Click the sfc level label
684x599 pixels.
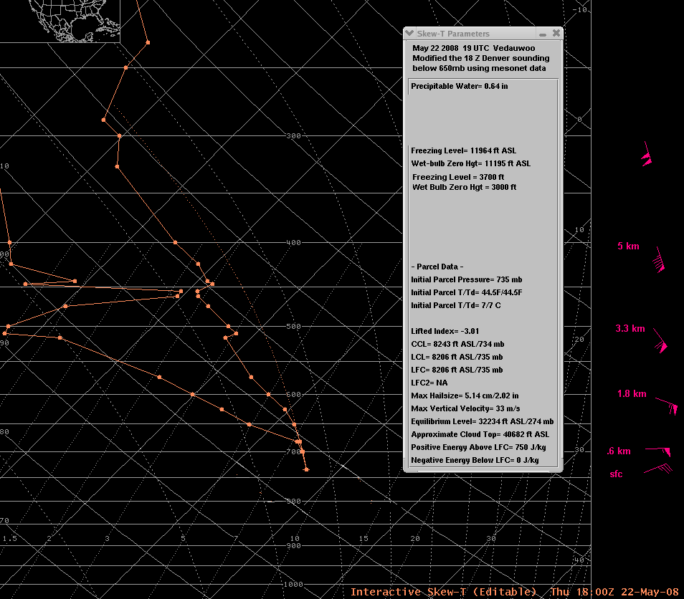tap(616, 474)
